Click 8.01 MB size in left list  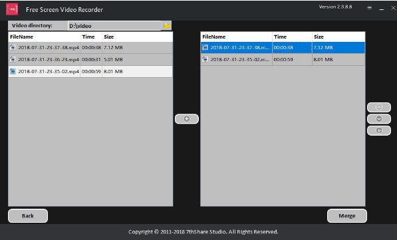point(113,71)
